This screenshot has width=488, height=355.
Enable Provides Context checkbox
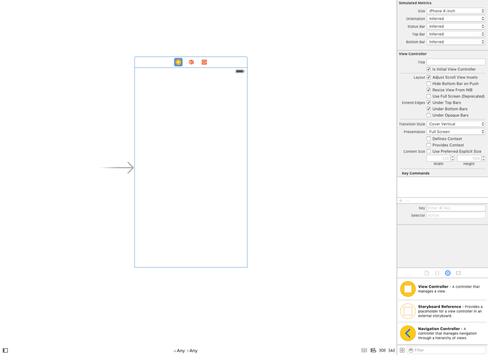(428, 145)
